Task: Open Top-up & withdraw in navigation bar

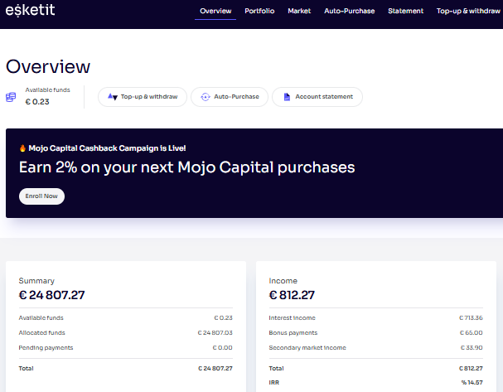Action: 468,11
